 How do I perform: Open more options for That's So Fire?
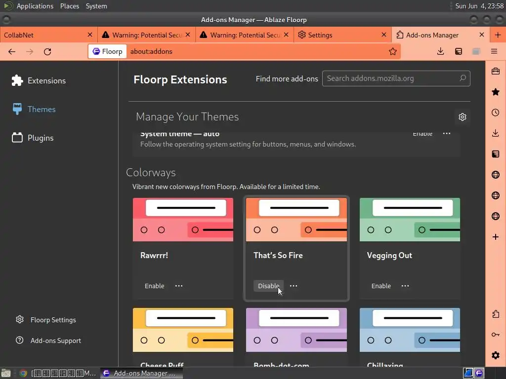coord(294,286)
